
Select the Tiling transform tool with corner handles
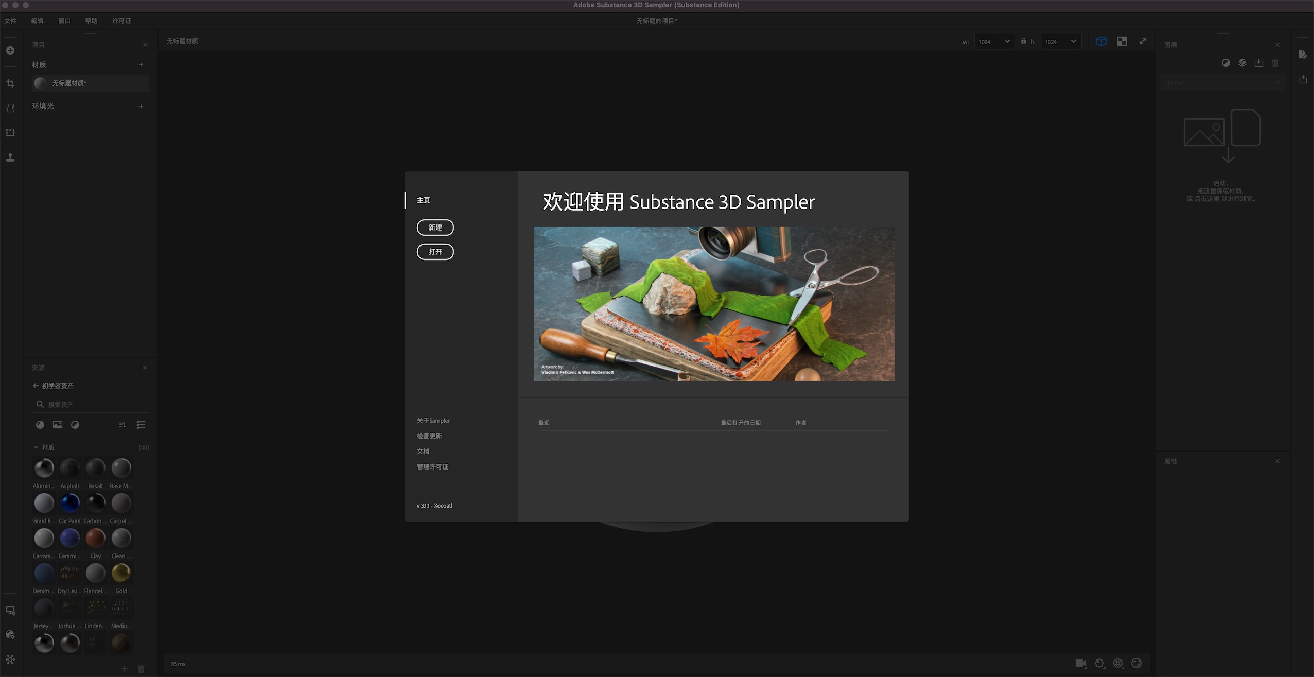click(10, 133)
